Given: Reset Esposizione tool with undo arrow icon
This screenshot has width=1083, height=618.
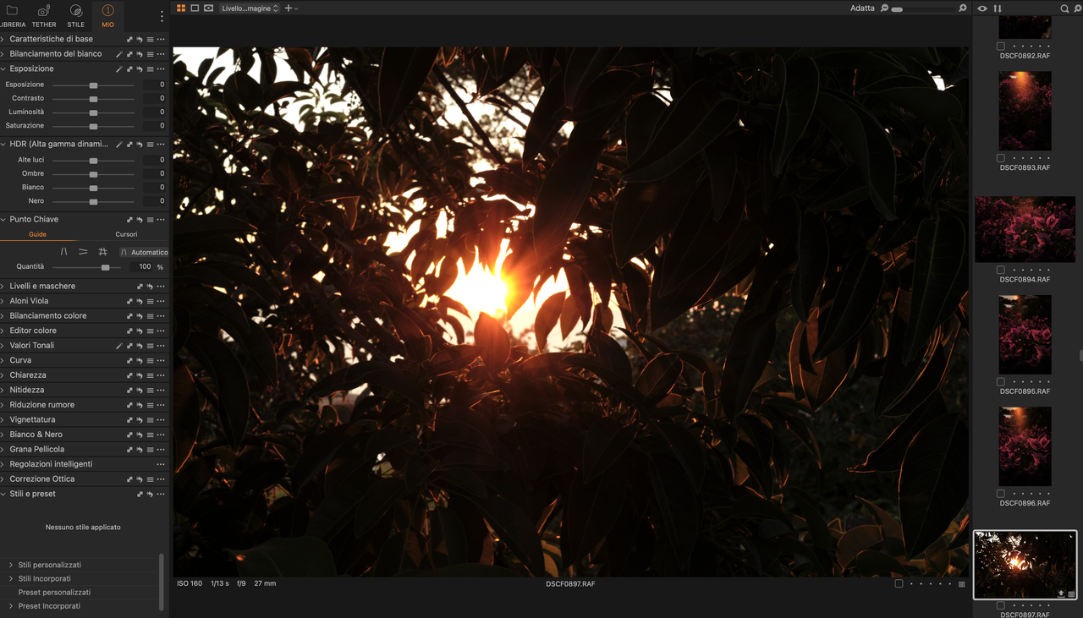Looking at the screenshot, I should tap(140, 69).
